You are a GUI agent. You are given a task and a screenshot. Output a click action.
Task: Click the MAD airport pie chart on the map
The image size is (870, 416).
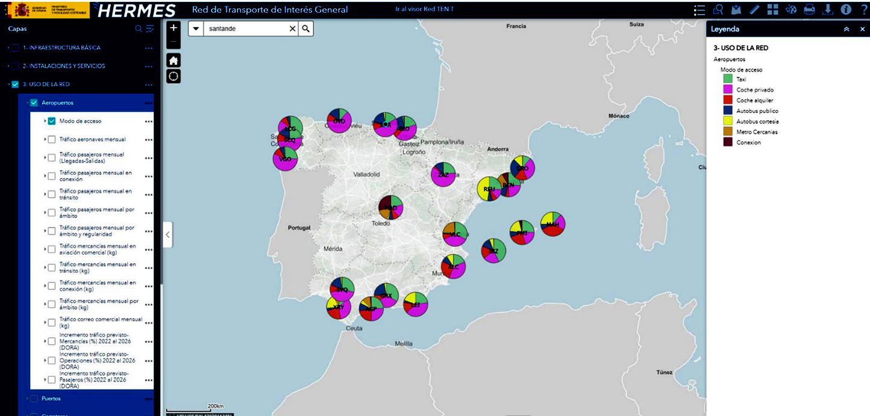390,208
